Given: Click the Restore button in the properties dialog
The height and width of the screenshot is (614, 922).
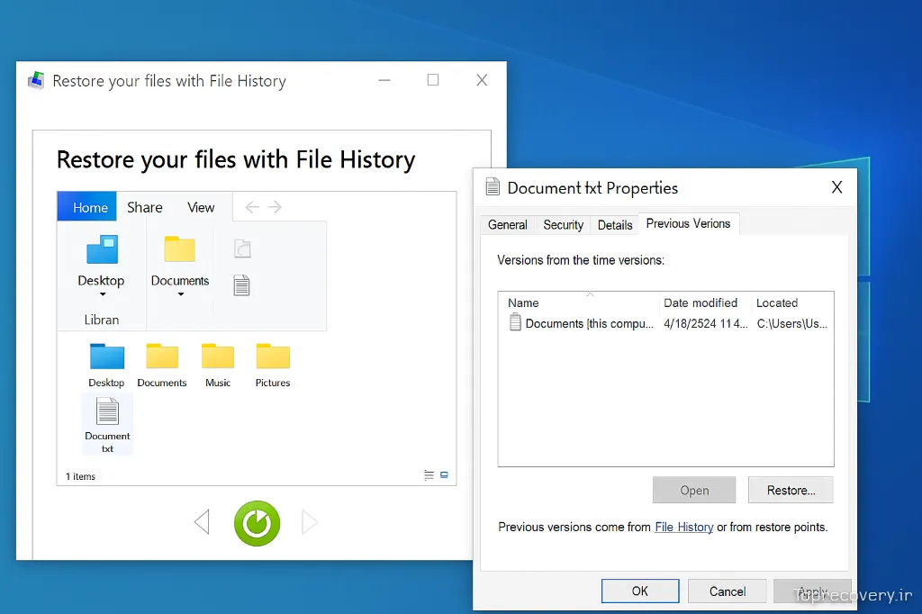Looking at the screenshot, I should 791,490.
